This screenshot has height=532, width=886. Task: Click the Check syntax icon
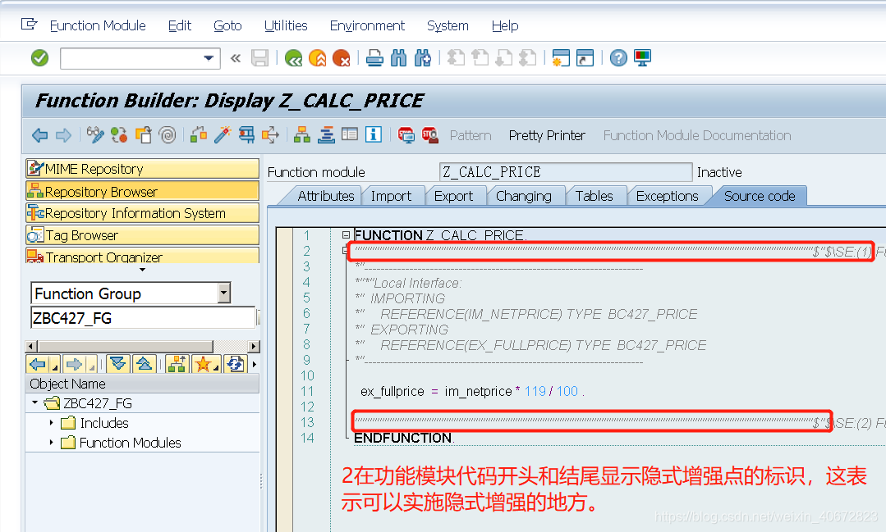coord(199,134)
